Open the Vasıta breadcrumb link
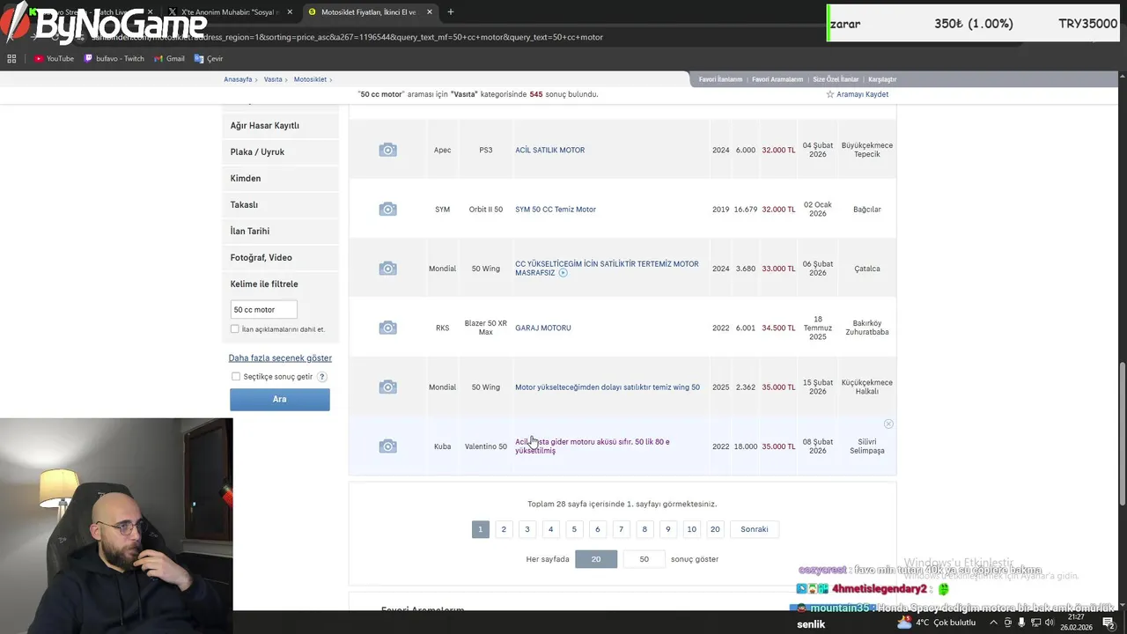This screenshot has width=1127, height=634. point(273,79)
